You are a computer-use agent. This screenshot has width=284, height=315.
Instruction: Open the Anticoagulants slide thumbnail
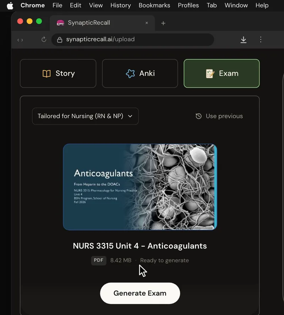140,187
